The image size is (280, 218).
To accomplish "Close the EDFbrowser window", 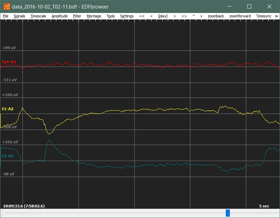I will (x=269, y=6).
